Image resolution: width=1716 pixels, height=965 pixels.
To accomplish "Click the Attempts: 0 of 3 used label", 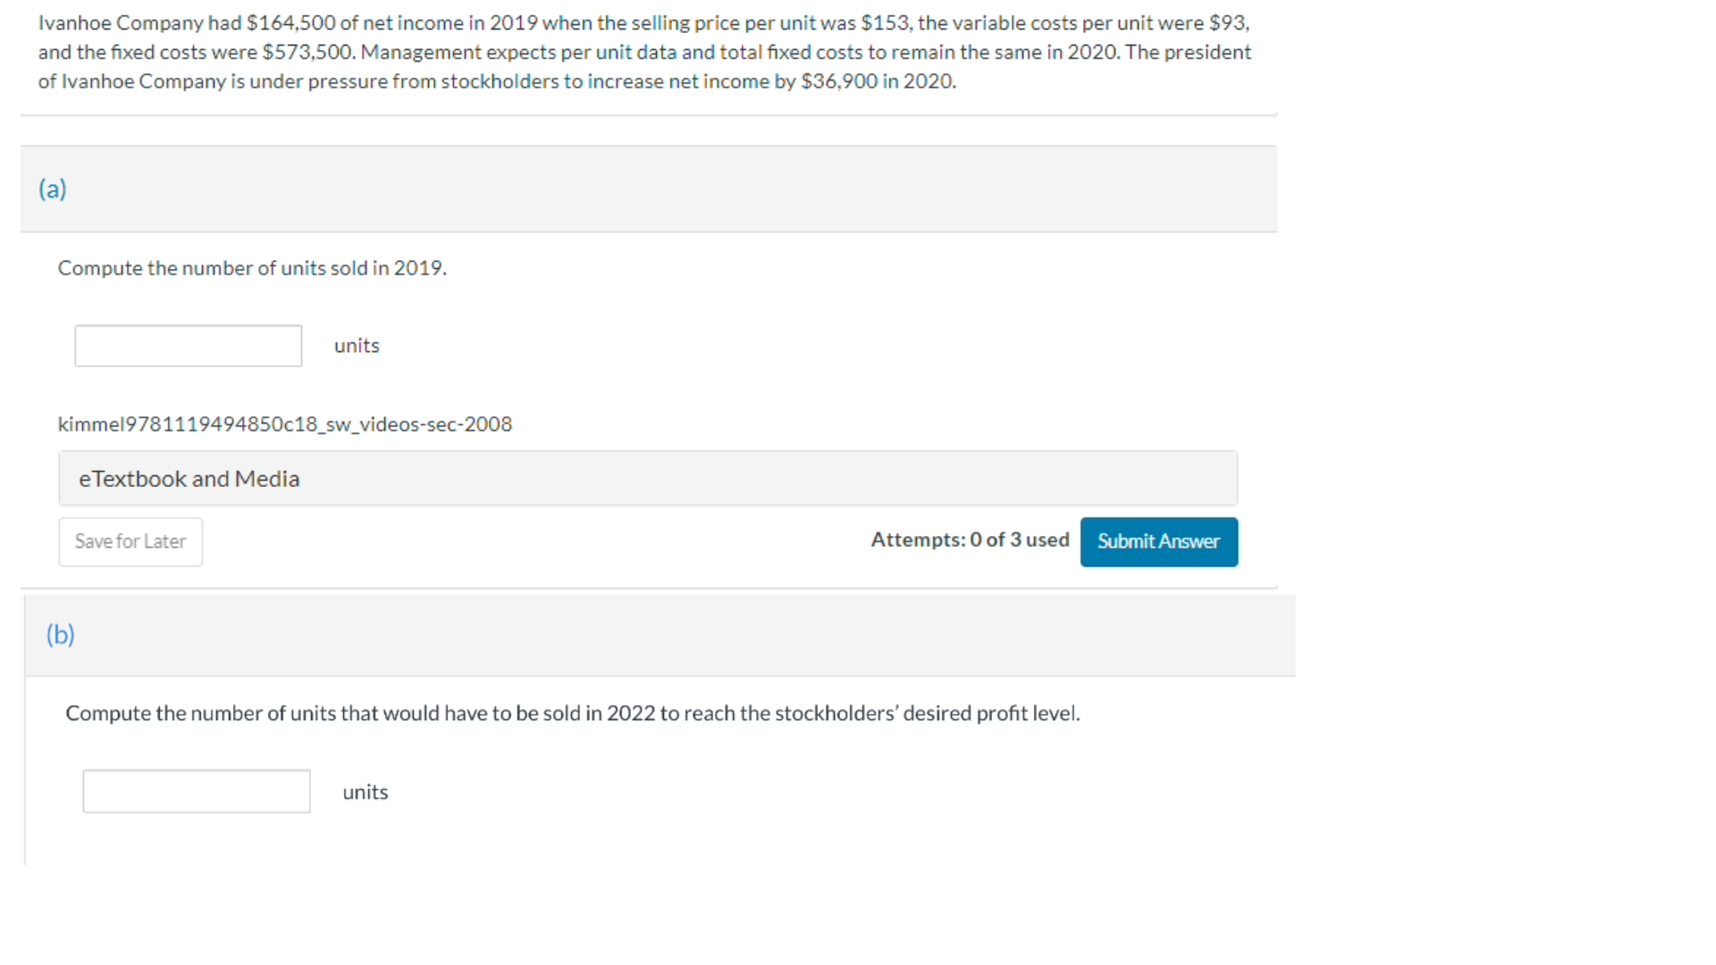I will (970, 540).
